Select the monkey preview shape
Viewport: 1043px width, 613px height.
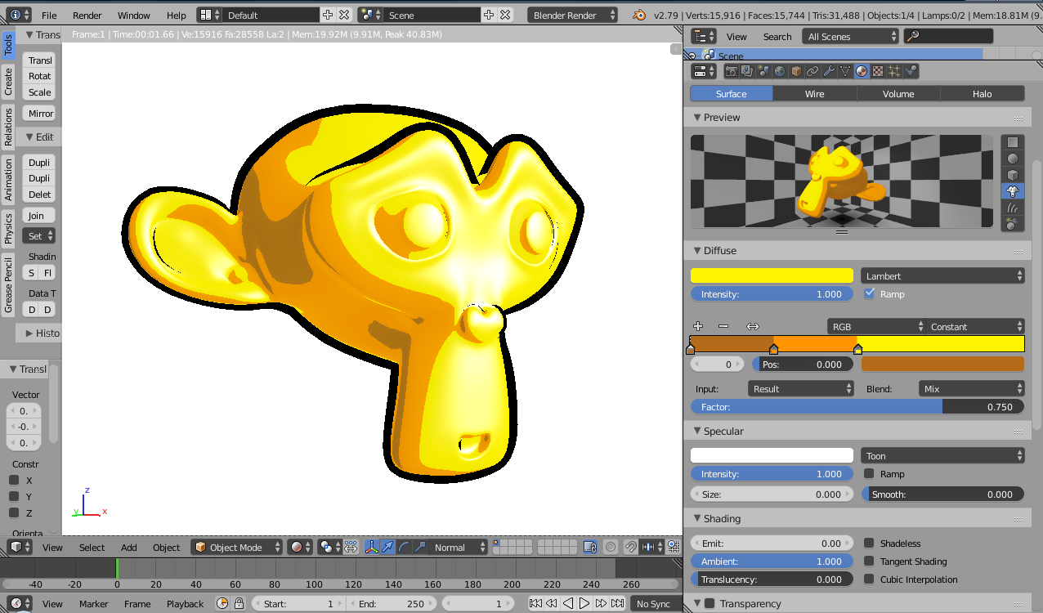[x=1013, y=191]
